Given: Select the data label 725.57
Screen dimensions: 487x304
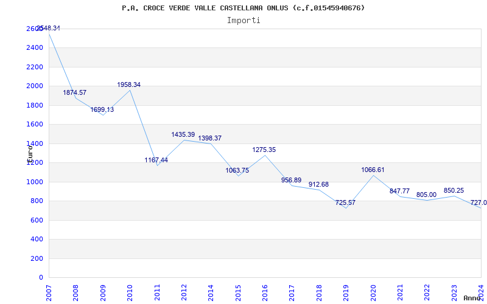Looking at the screenshot, I should (345, 202).
